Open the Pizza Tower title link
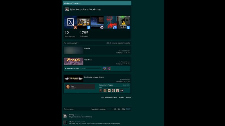Image resolution: width=225 pixels, height=126 pixels. pos(88,60)
